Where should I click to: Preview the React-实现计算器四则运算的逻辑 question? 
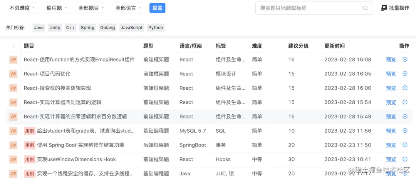pyautogui.click(x=391, y=102)
